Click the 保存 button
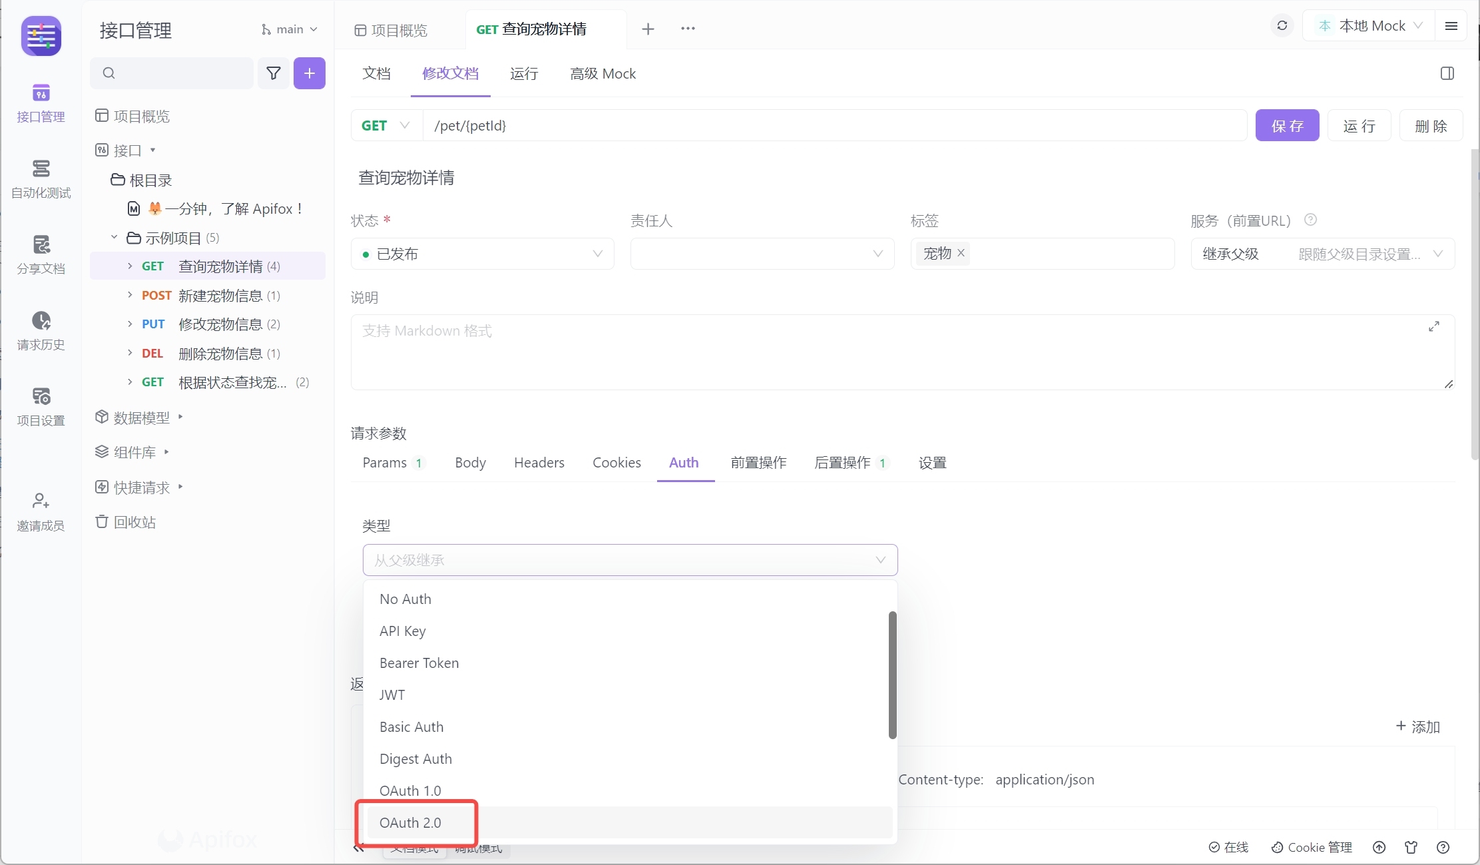Screen dimensions: 1480x865 [x=1287, y=125]
